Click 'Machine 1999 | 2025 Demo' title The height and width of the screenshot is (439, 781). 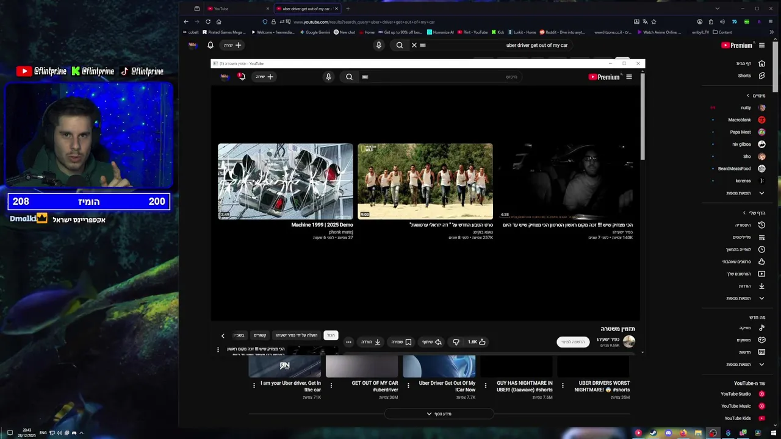(322, 225)
